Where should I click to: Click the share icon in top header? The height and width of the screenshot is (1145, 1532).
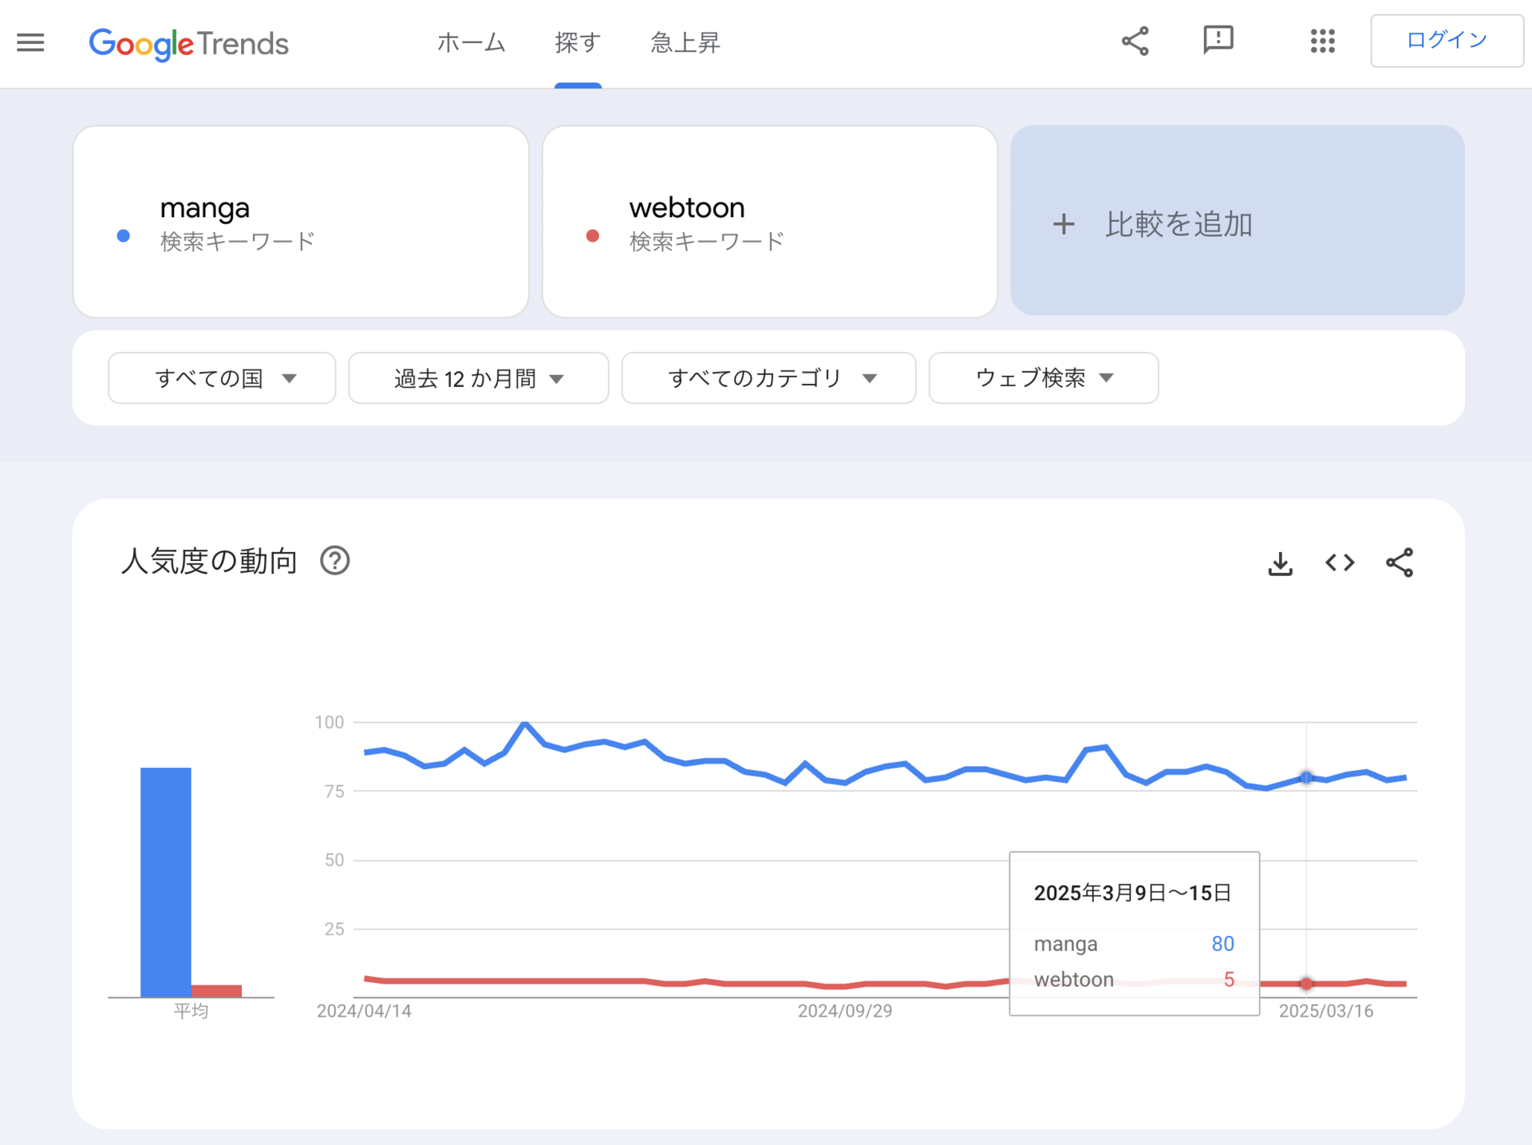point(1135,41)
